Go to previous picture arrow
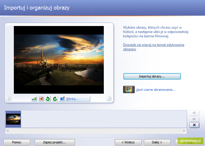The height and width of the screenshot is (146, 205). pyautogui.click(x=9, y=99)
